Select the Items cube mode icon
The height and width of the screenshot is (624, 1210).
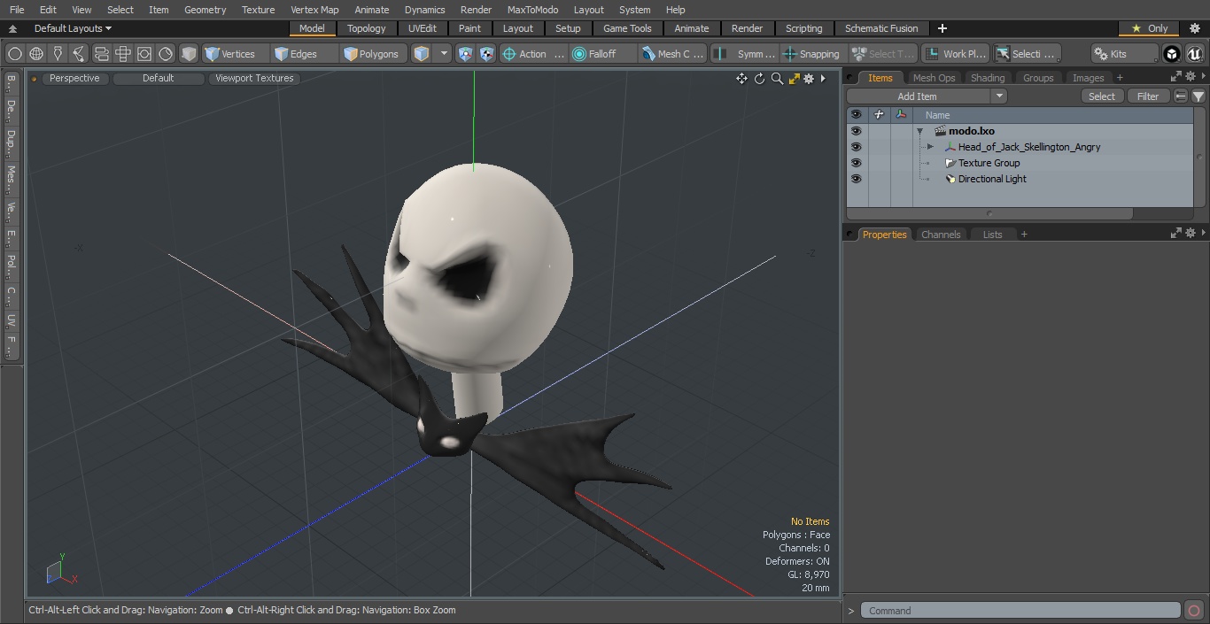click(422, 54)
